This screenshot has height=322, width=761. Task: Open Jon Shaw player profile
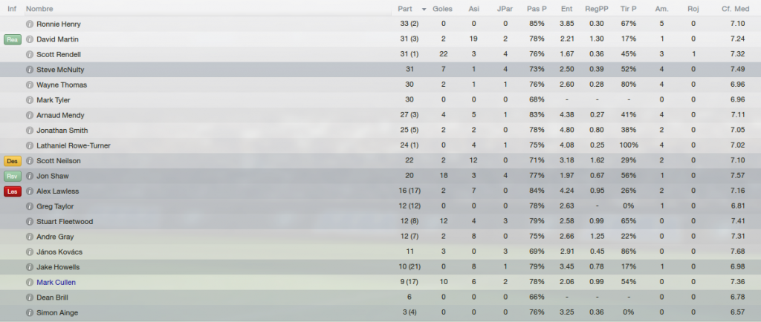point(53,177)
